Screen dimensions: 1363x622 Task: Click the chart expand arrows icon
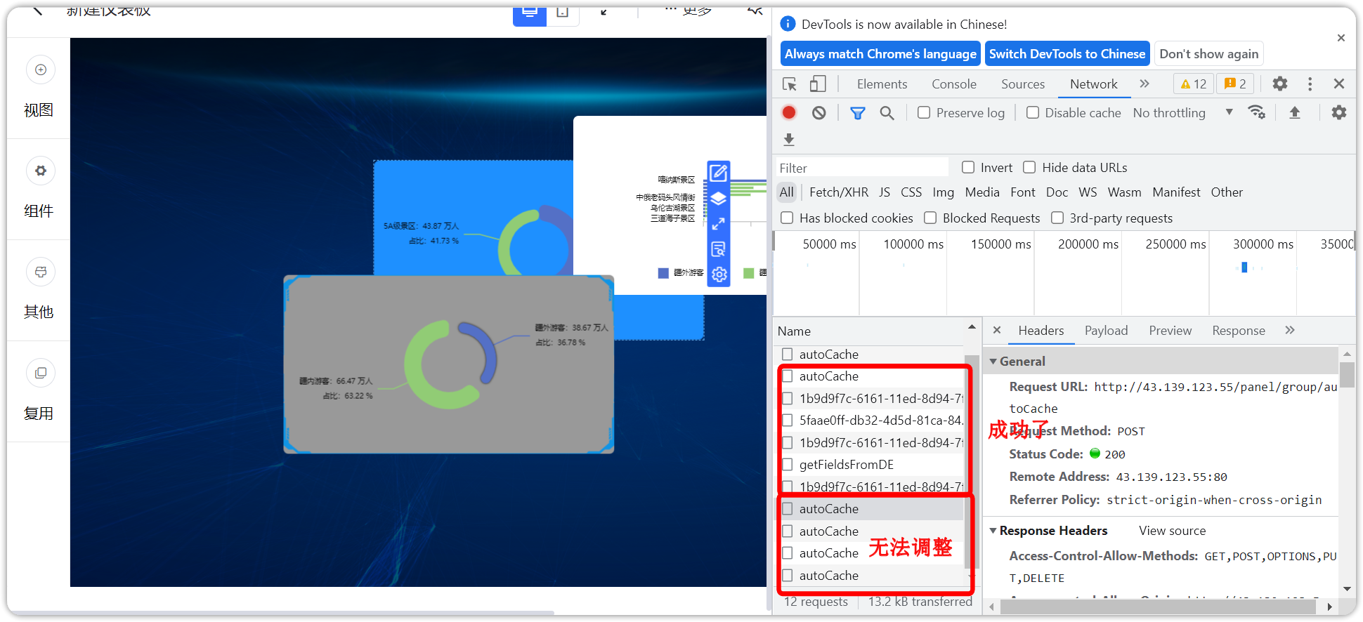[718, 224]
